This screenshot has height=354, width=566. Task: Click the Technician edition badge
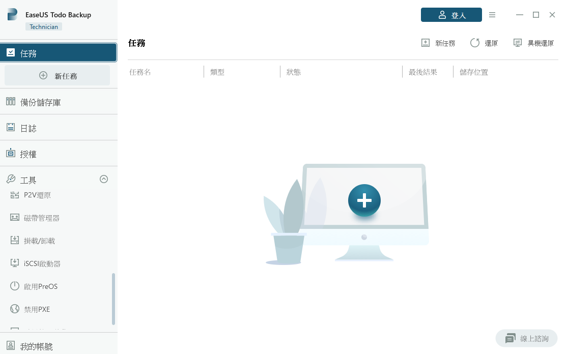pyautogui.click(x=44, y=27)
